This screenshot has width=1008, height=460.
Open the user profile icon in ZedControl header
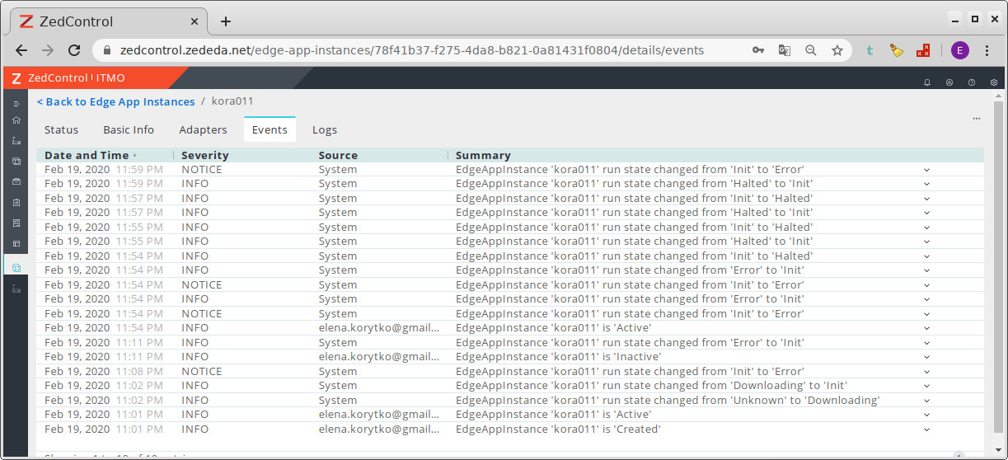click(x=949, y=82)
